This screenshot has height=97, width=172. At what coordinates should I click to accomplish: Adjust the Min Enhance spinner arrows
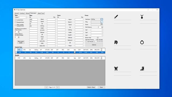(x=102, y=27)
